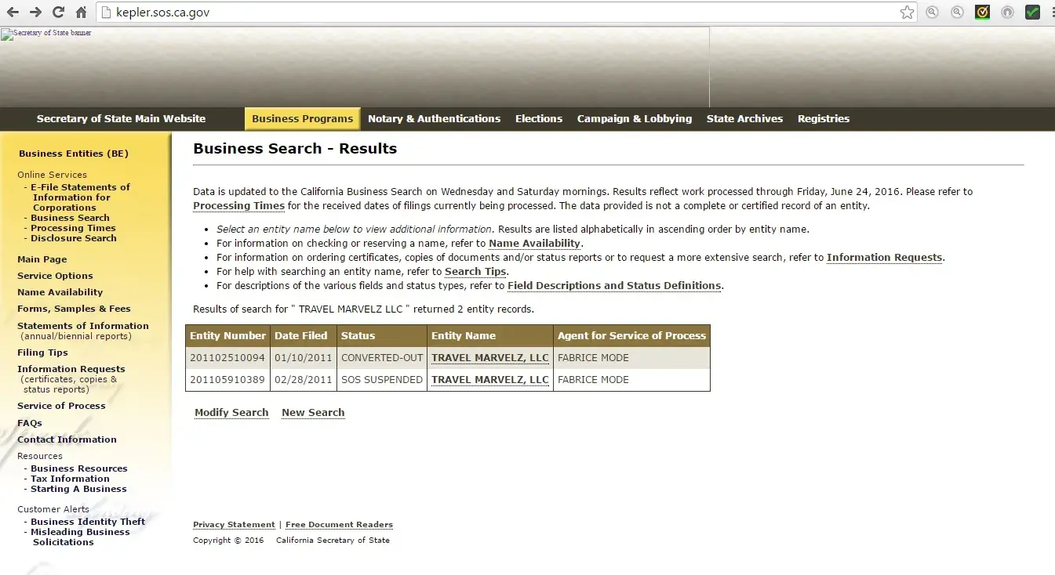Viewport: 1055px width, 575px height.
Task: Open Tax Information under Resources
Action: tap(70, 479)
